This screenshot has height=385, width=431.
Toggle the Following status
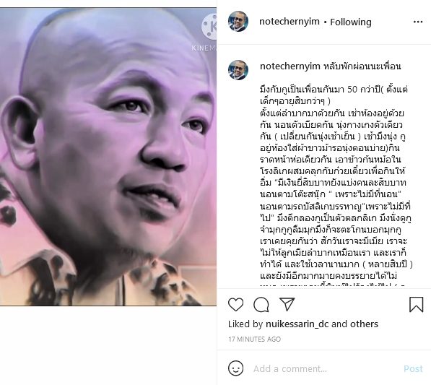[x=350, y=22]
